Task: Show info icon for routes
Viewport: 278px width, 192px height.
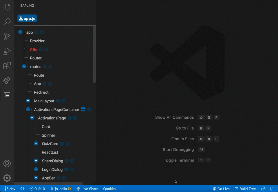Action: click(x=45, y=67)
